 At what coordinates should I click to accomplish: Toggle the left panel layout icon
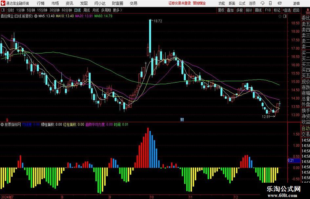3,10
